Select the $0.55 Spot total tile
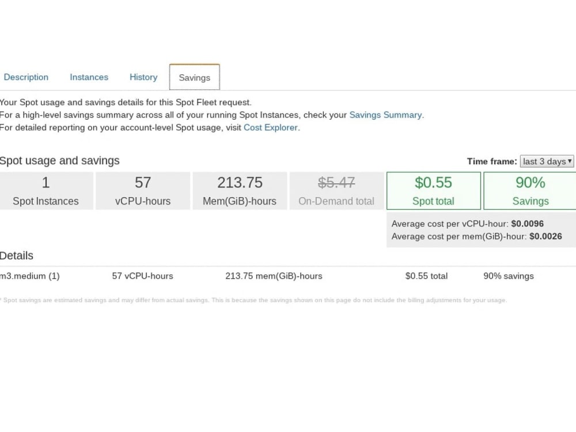Viewport: 576px width, 432px height. point(433,191)
